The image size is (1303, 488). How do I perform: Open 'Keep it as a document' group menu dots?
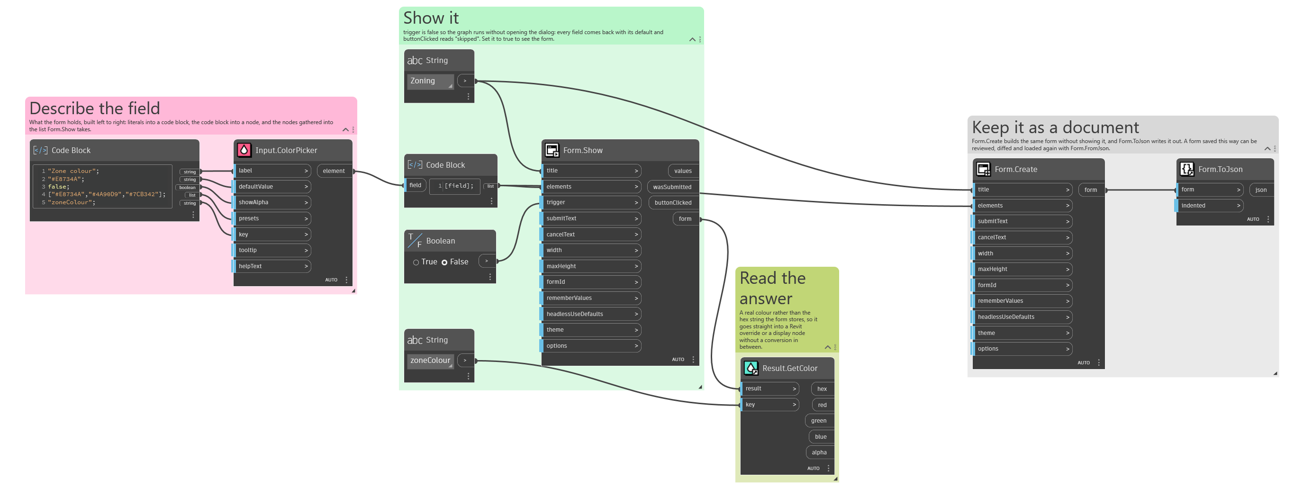click(x=1275, y=149)
